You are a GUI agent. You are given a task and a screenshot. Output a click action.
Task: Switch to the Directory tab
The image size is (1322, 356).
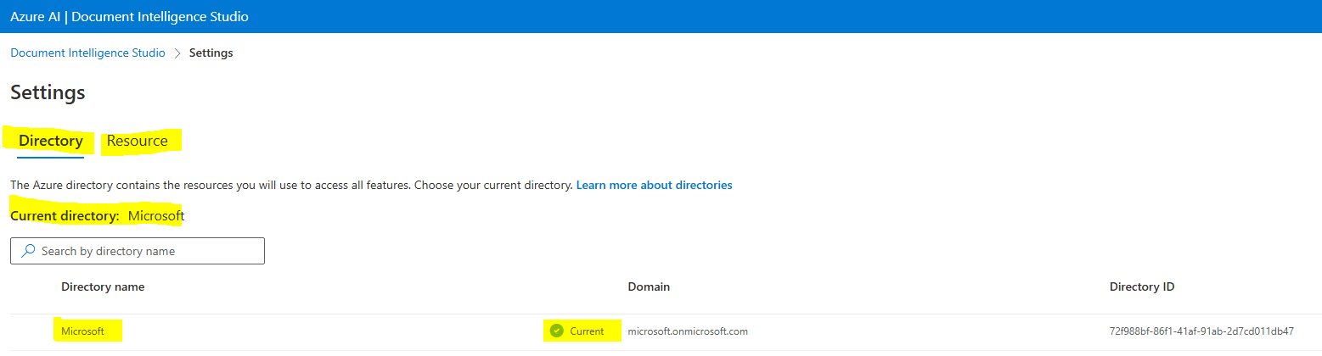[51, 141]
